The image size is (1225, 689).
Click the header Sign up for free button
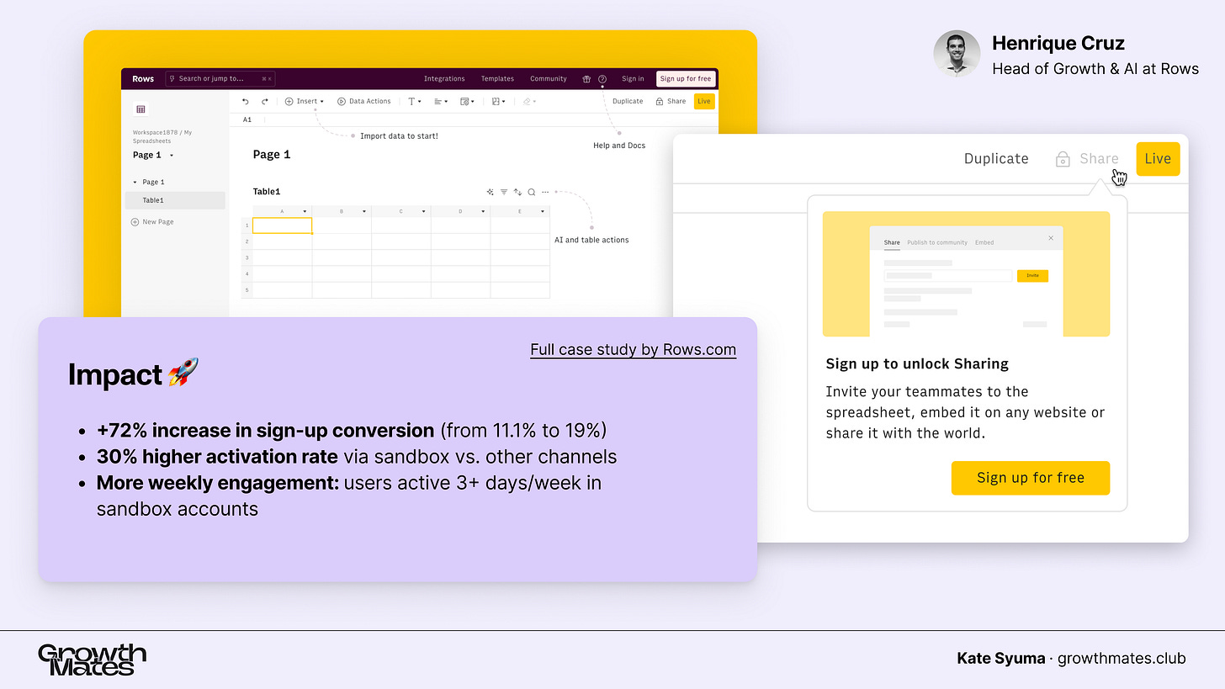click(686, 79)
